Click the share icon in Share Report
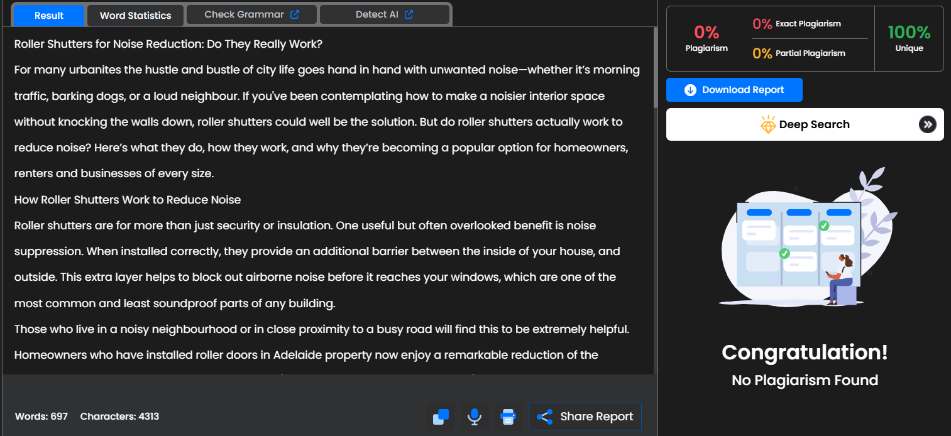Image resolution: width=951 pixels, height=436 pixels. click(545, 417)
